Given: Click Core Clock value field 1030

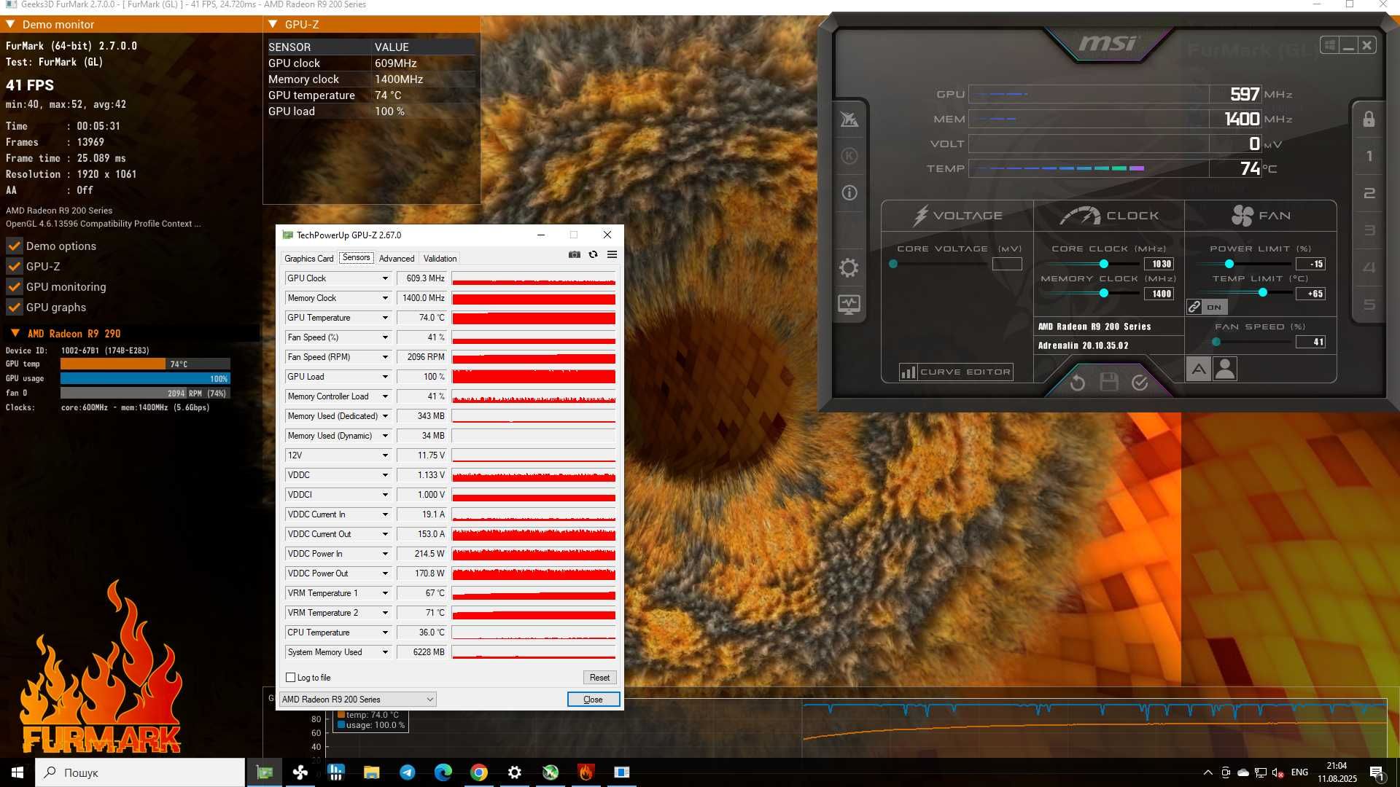Looking at the screenshot, I should (x=1159, y=264).
